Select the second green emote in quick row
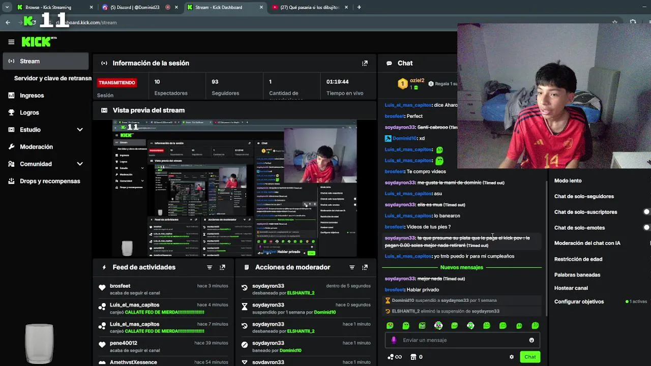651x366 pixels. (406, 325)
